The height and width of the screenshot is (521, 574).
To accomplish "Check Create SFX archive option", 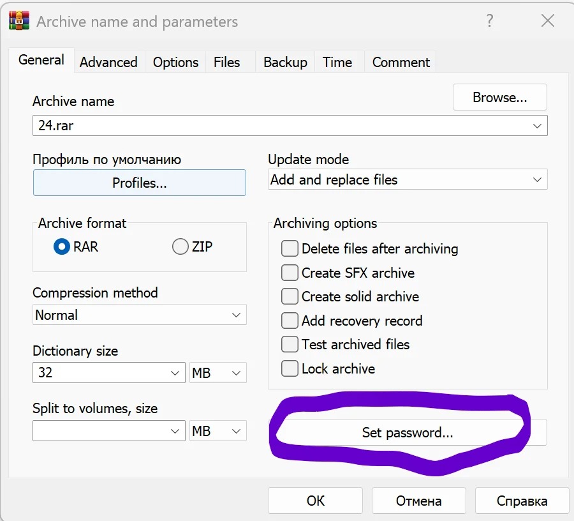I will (290, 273).
